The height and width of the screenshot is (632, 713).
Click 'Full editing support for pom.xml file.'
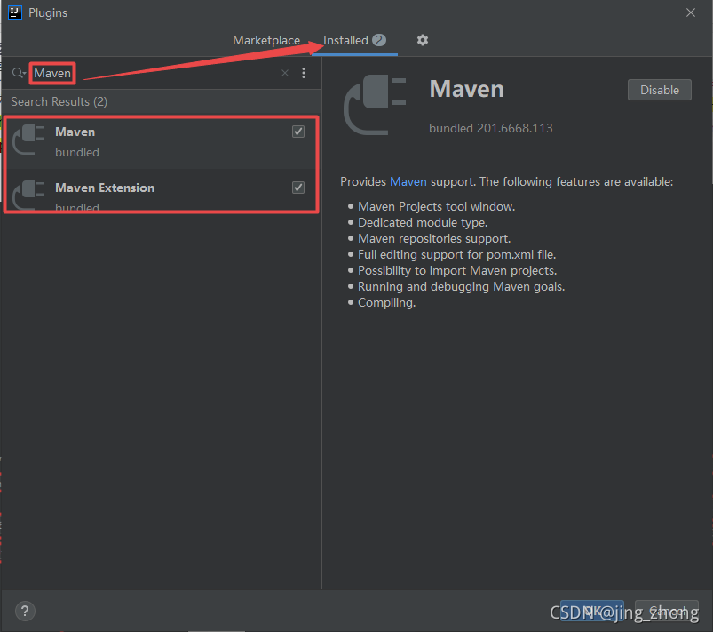pyautogui.click(x=456, y=254)
